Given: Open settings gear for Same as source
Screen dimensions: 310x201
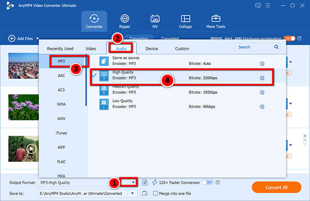Looking at the screenshot, I should pyautogui.click(x=262, y=64).
